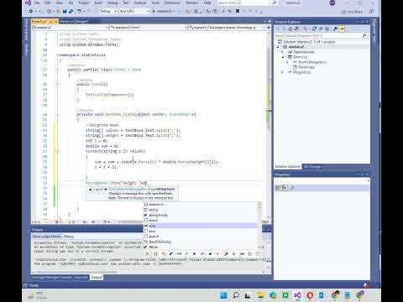Click the Visual Studio taskbar icon
The height and width of the screenshot is (302, 403).
tap(298, 295)
